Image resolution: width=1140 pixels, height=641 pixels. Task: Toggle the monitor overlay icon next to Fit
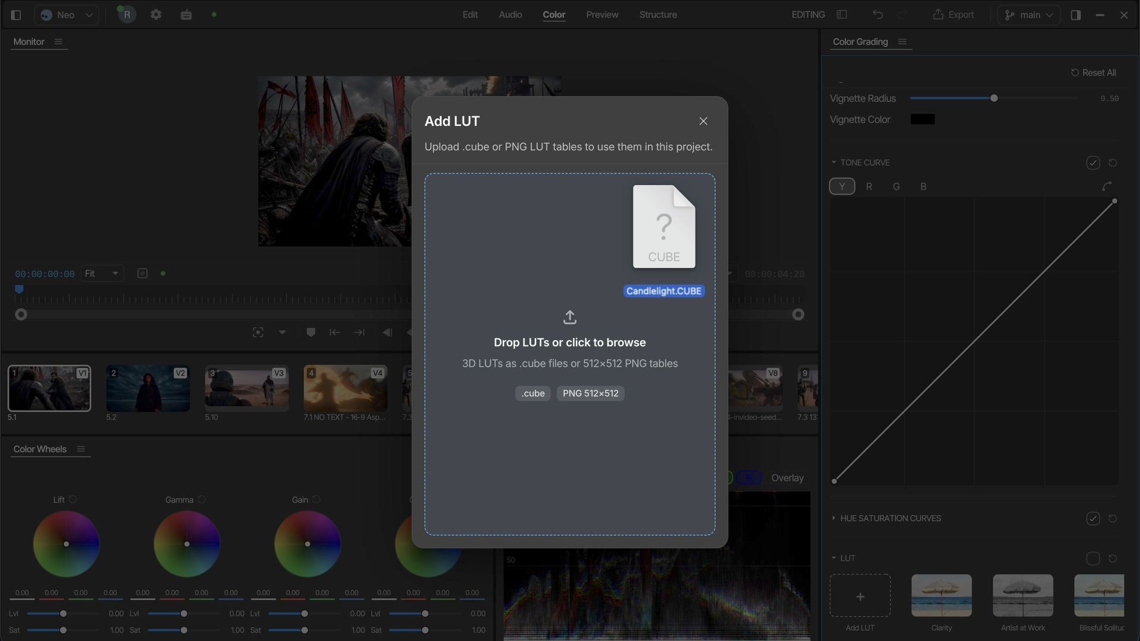142,274
